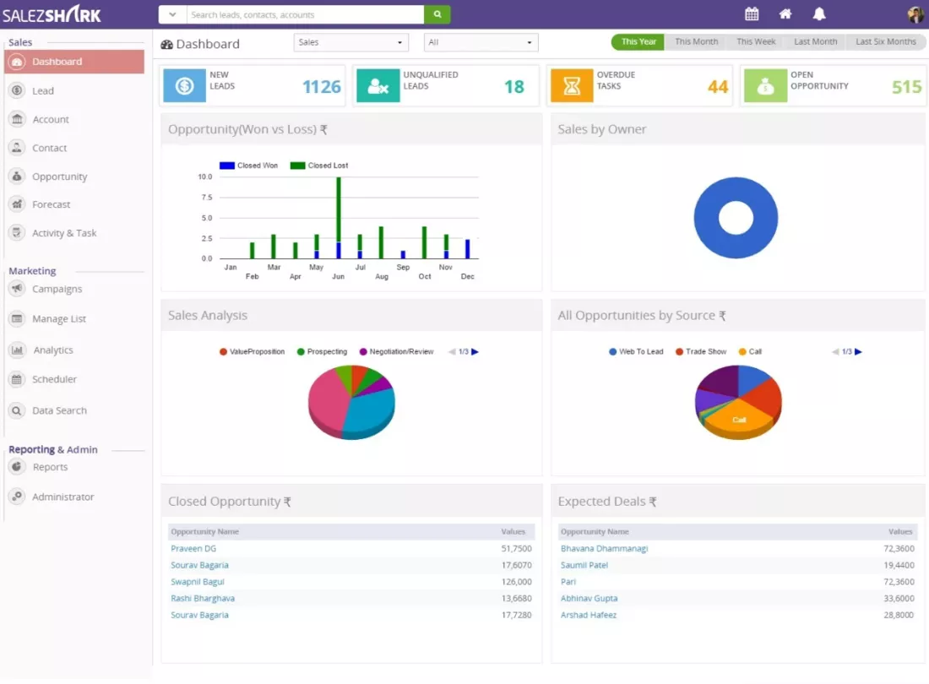Click the New Leads dollar icon
The image size is (929, 684).
click(184, 86)
